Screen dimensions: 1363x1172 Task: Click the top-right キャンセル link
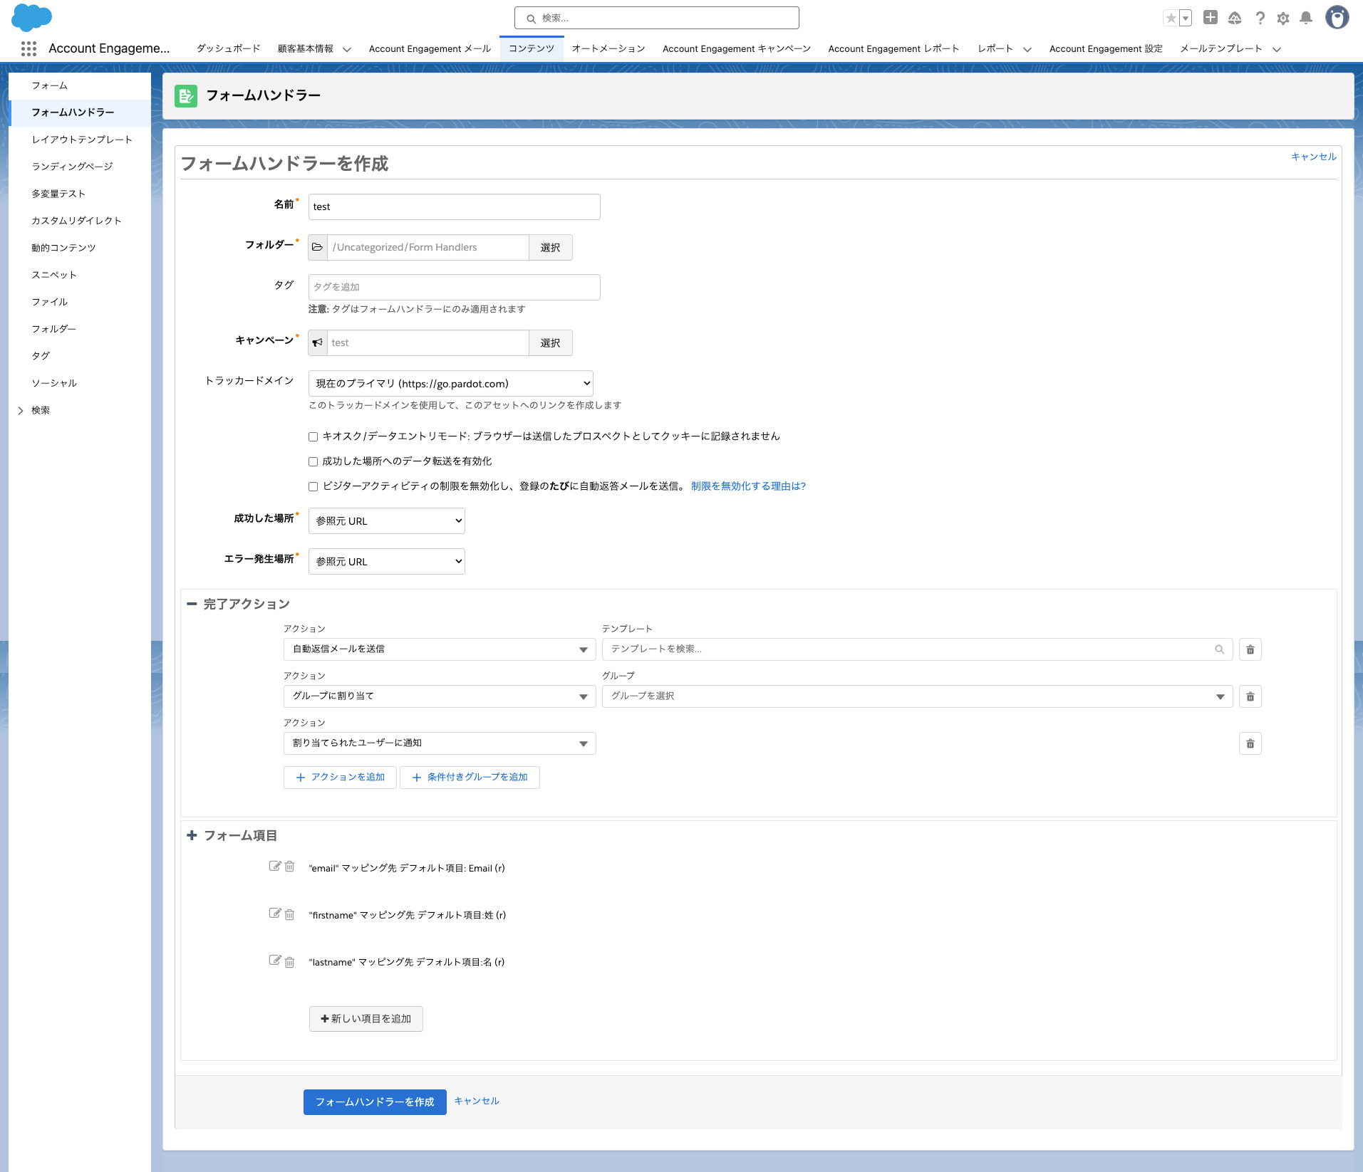[x=1314, y=157]
